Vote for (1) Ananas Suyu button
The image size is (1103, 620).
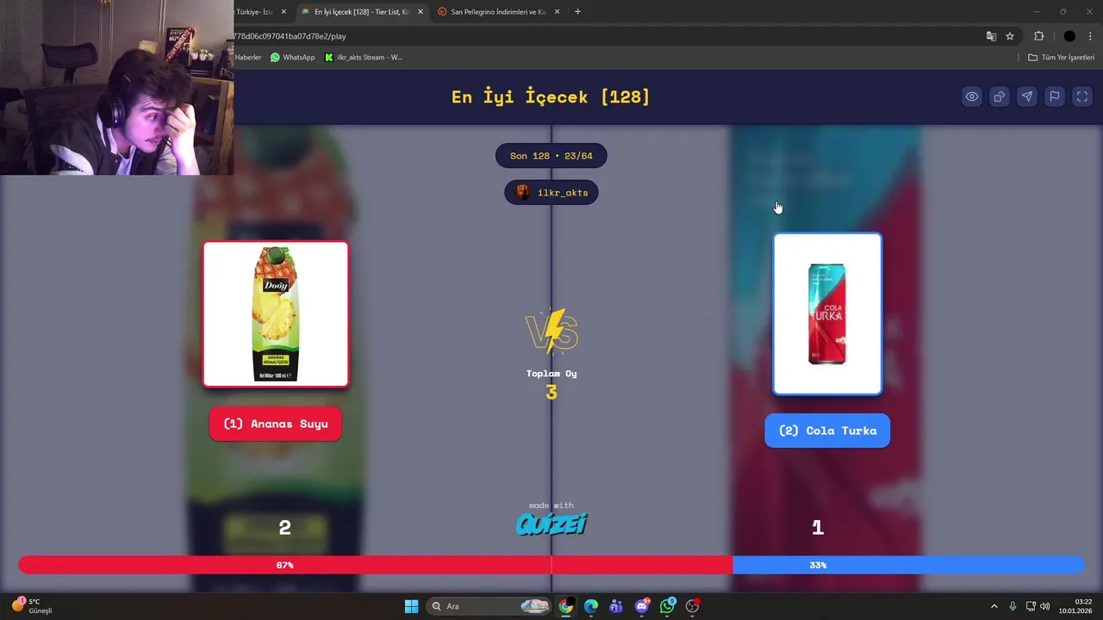tap(276, 424)
